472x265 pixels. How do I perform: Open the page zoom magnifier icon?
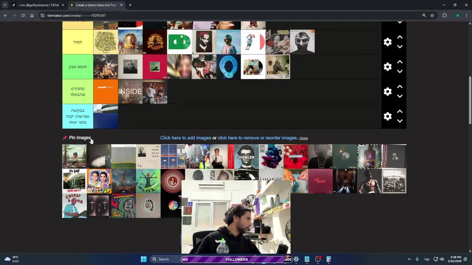point(424,15)
